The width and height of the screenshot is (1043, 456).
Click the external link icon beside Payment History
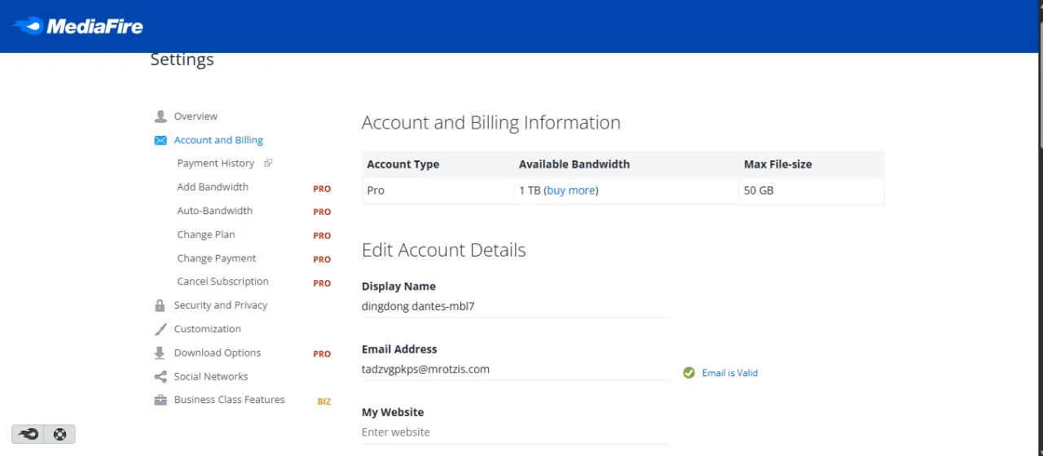coord(268,163)
